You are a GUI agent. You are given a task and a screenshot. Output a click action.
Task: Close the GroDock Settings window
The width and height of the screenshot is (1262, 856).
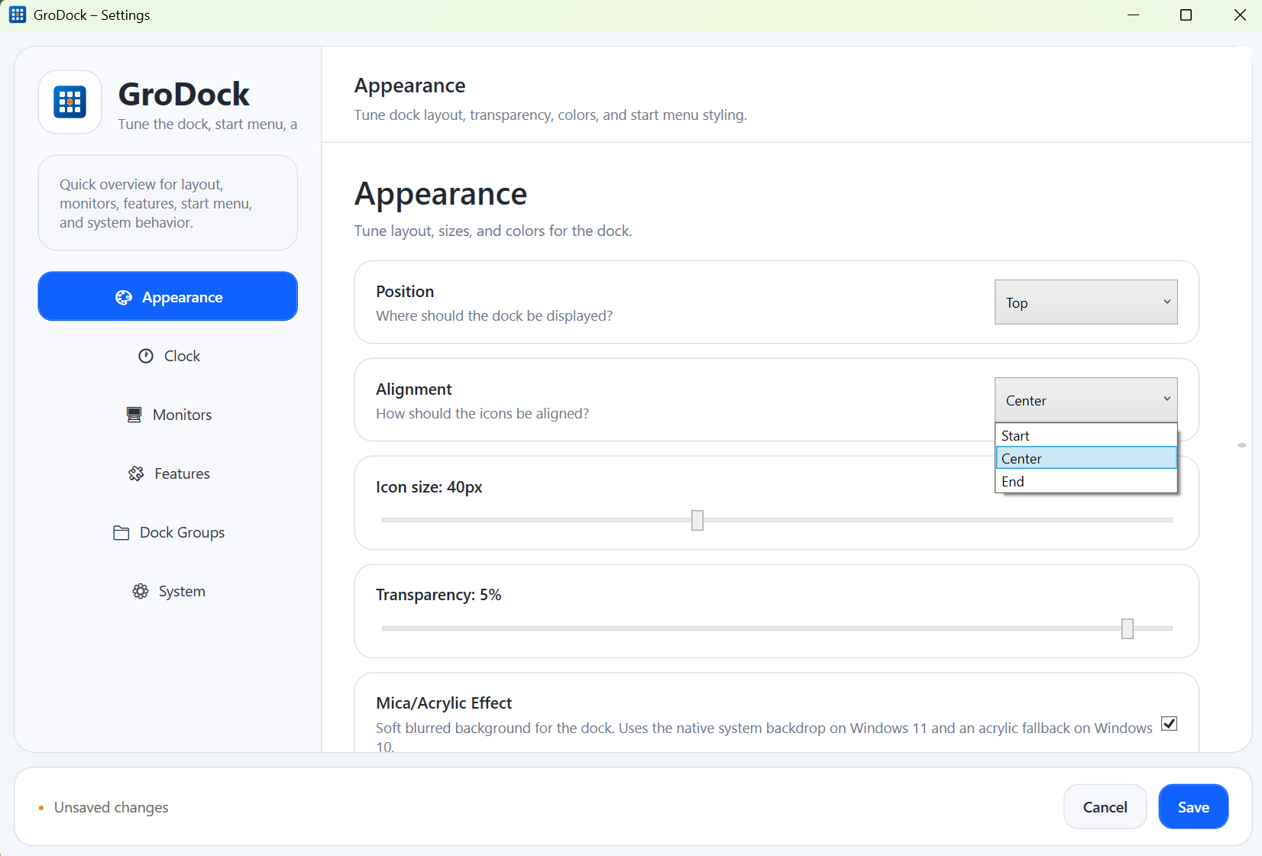[1240, 15]
